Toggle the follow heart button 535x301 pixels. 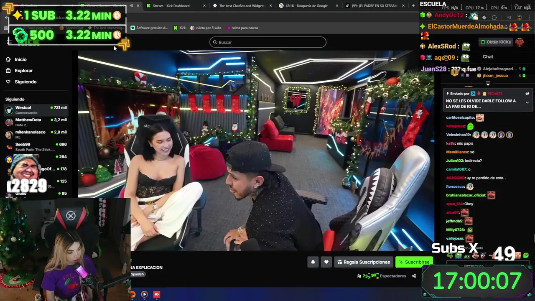pyautogui.click(x=326, y=262)
